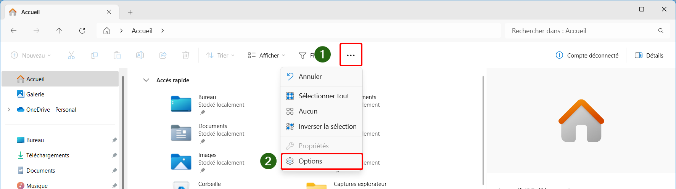Viewport: 676px width, 189px height.
Task: Toggle the Détails pane
Action: [649, 55]
